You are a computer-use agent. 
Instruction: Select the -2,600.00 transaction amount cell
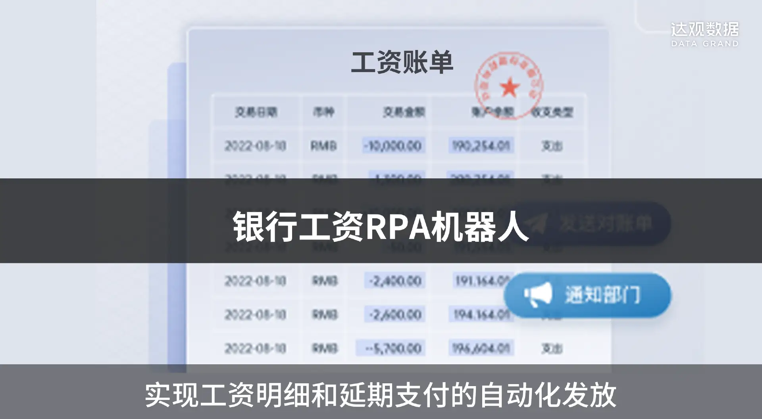(x=395, y=315)
